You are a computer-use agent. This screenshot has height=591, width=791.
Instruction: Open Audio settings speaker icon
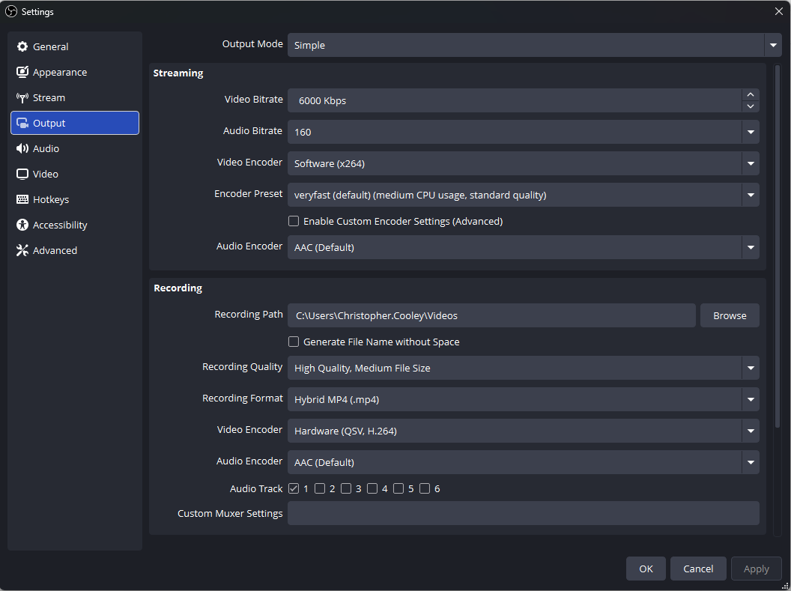pyautogui.click(x=22, y=148)
